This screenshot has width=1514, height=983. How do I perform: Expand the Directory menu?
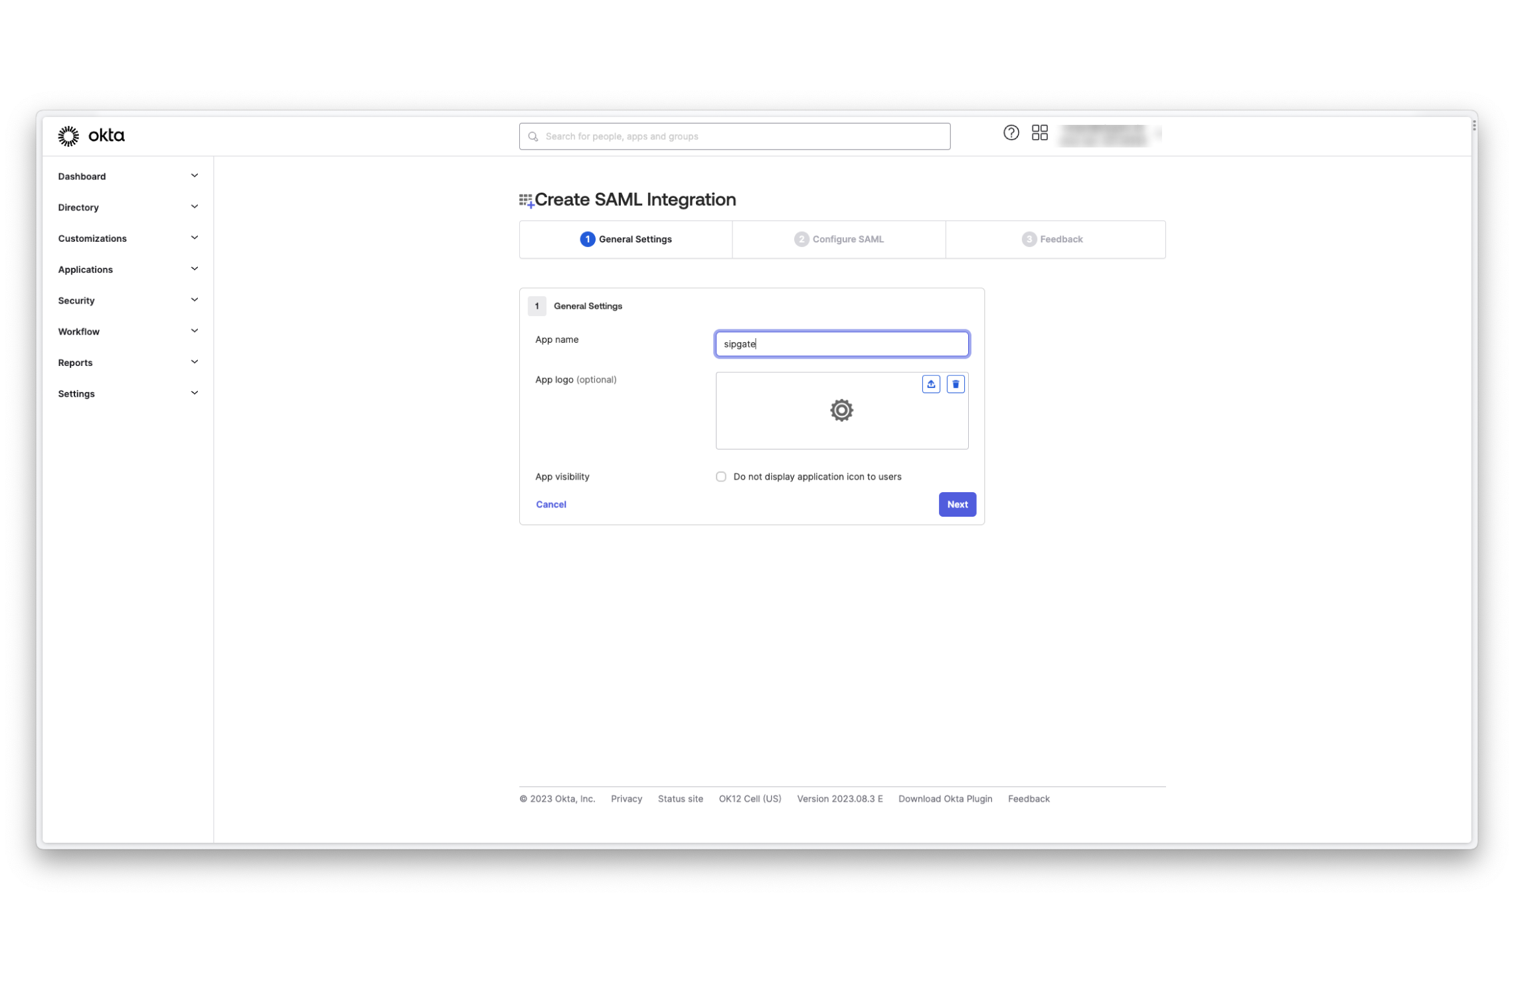pos(127,207)
